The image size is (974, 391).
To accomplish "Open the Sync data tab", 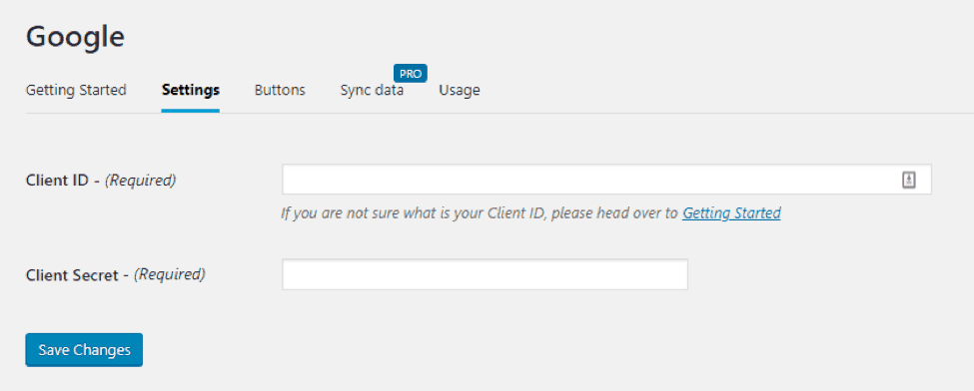I will tap(372, 90).
